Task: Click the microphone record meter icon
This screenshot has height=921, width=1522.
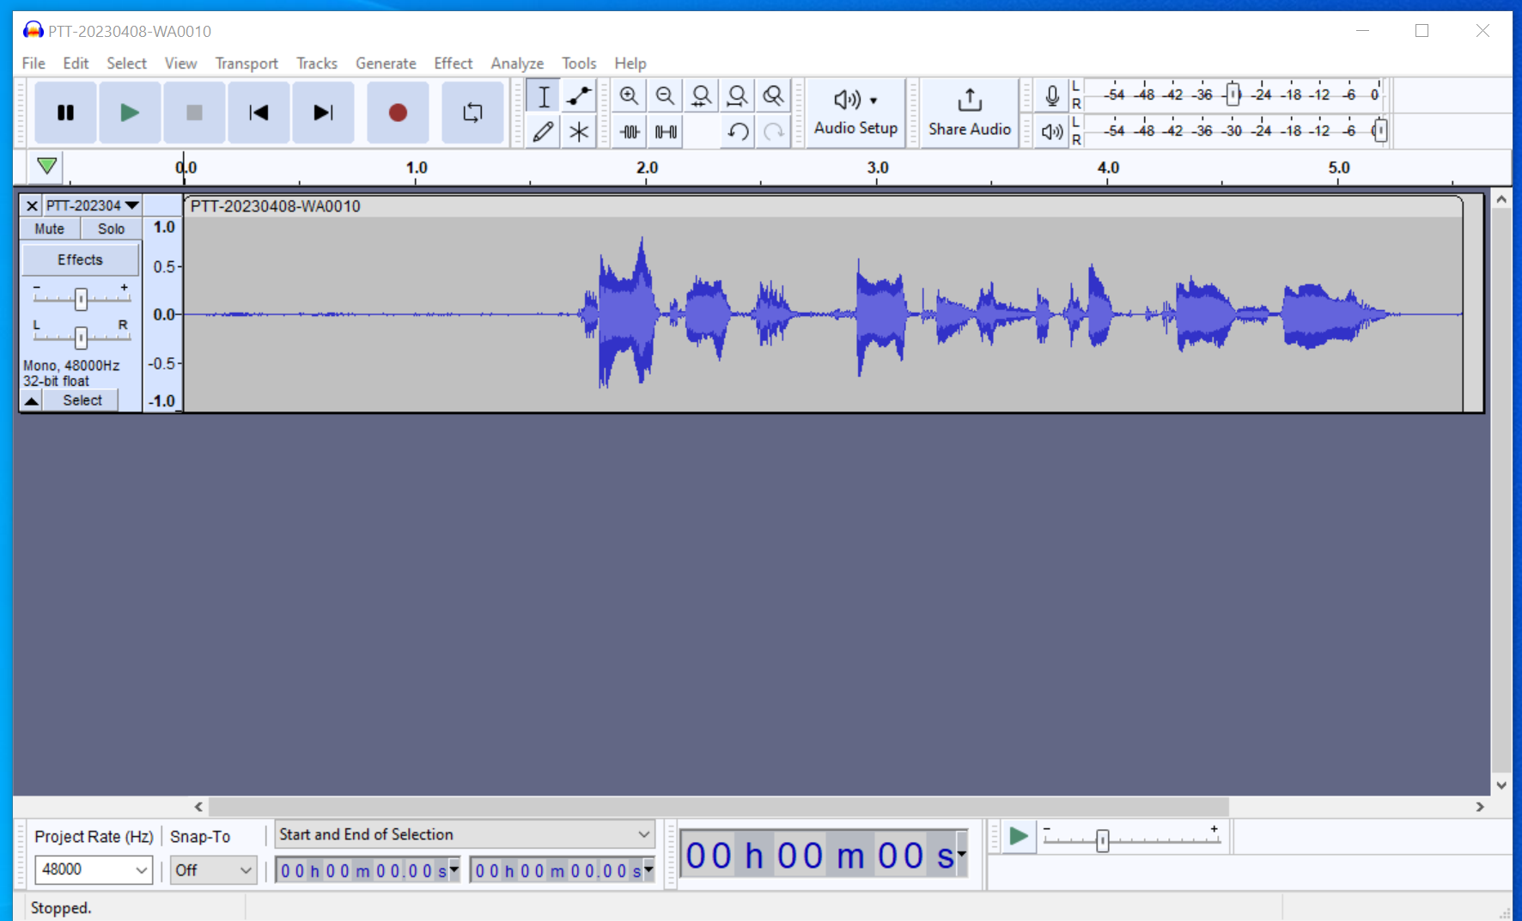Action: point(1052,95)
